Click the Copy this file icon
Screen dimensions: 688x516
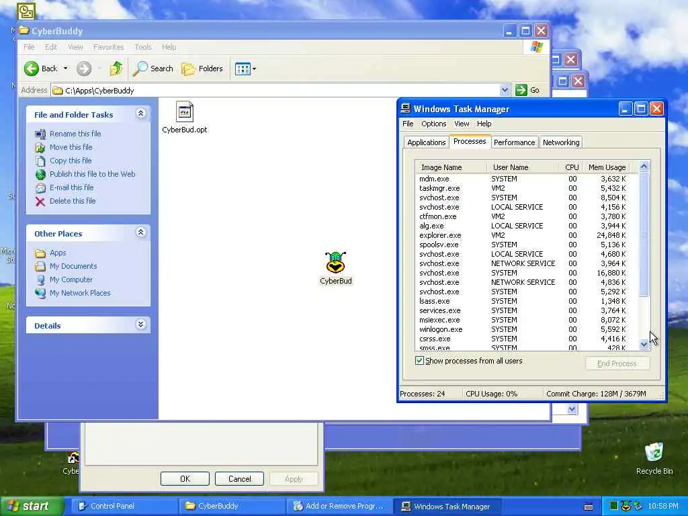[40, 161]
